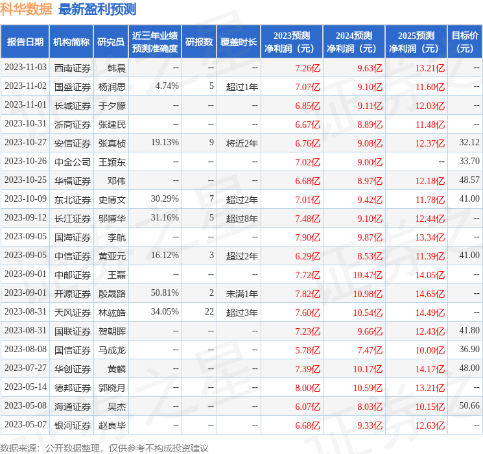This screenshot has height=454, width=483.
Task: Click the 最新盈利预测 heading
Action: [97, 9]
